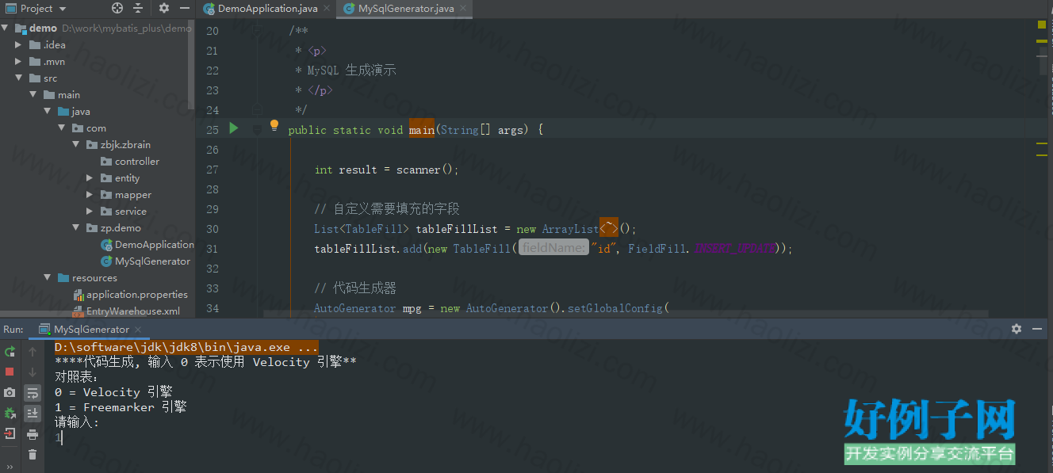This screenshot has height=473, width=1053.
Task: Expand the service package
Action: 90,211
